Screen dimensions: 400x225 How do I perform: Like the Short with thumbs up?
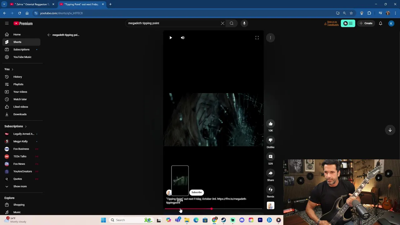[271, 124]
